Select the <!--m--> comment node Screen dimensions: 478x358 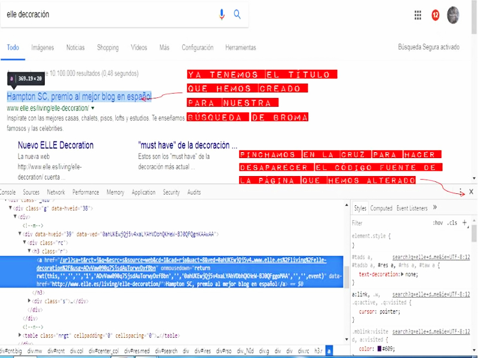click(x=33, y=226)
